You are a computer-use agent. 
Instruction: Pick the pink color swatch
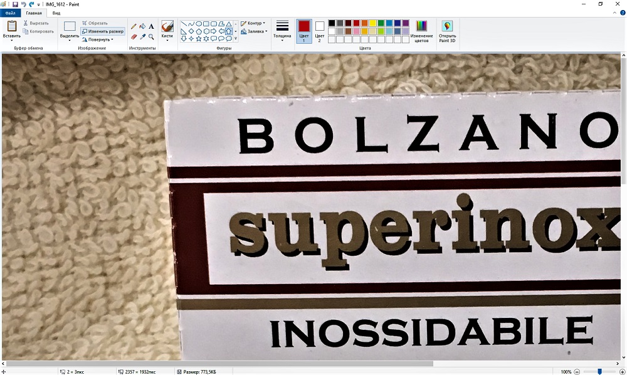(x=356, y=31)
